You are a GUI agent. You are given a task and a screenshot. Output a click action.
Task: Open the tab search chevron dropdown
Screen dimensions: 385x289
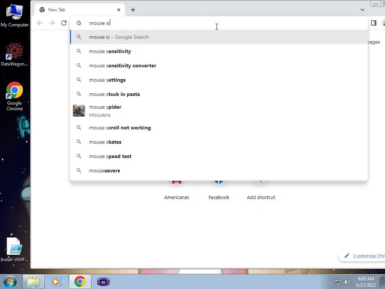tap(362, 10)
